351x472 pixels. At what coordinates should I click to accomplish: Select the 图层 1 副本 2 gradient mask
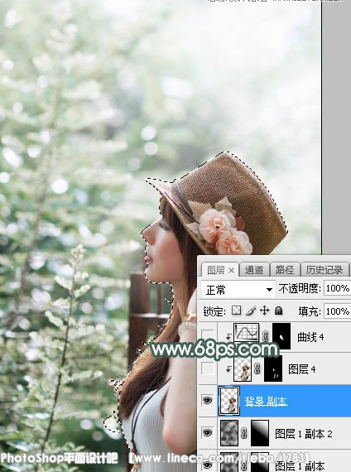point(260,433)
